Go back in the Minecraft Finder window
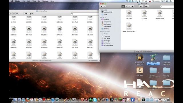Image resolution: width=183 pixels, height=103 pixels. (101, 7)
